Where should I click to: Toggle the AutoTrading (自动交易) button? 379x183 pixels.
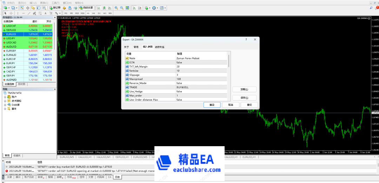pyautogui.click(x=86, y=8)
